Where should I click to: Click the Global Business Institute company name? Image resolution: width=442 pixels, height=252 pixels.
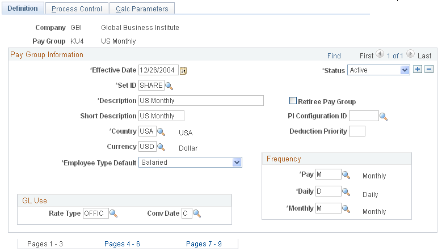[140, 28]
